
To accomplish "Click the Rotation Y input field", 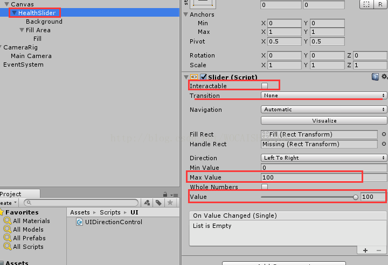I will (327, 55).
